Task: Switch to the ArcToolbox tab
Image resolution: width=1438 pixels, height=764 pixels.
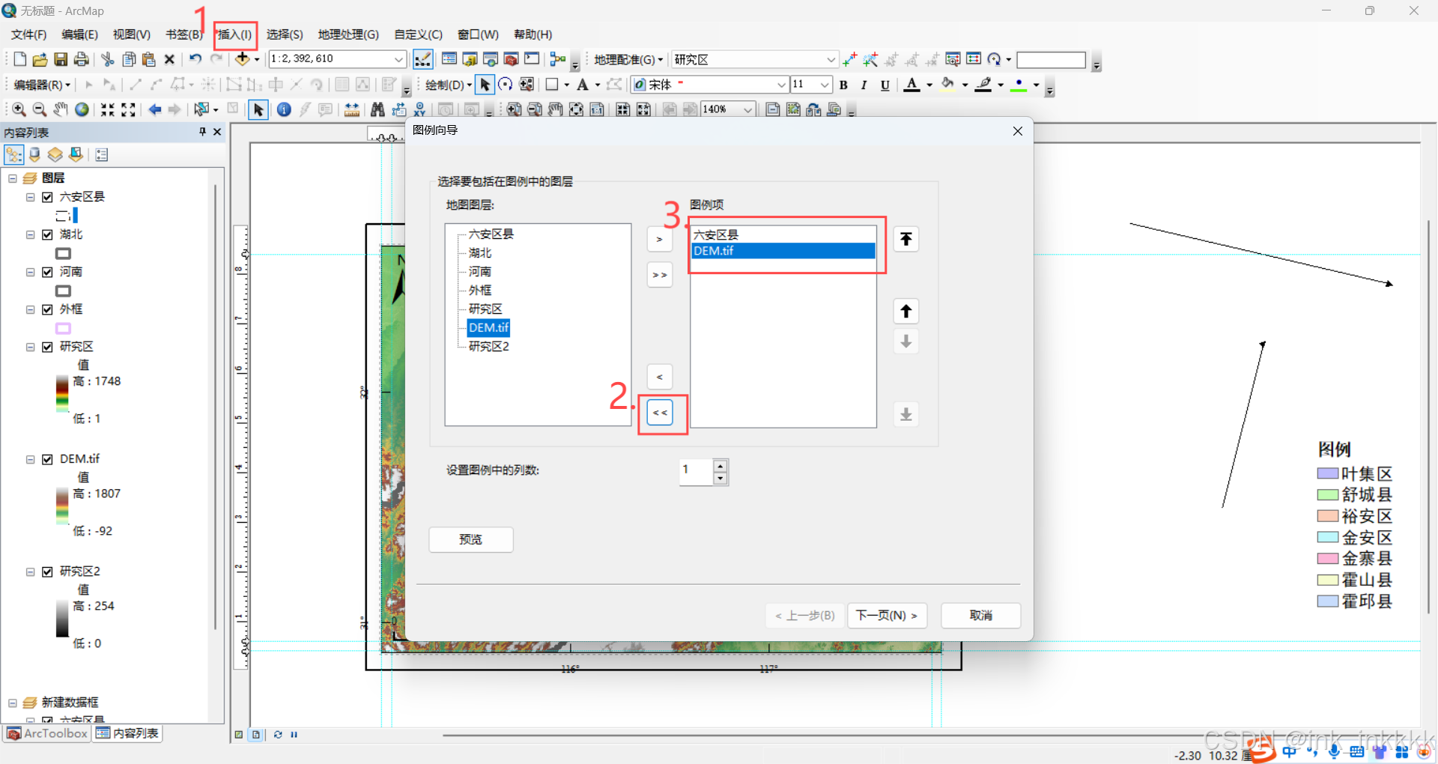Action: tap(47, 733)
